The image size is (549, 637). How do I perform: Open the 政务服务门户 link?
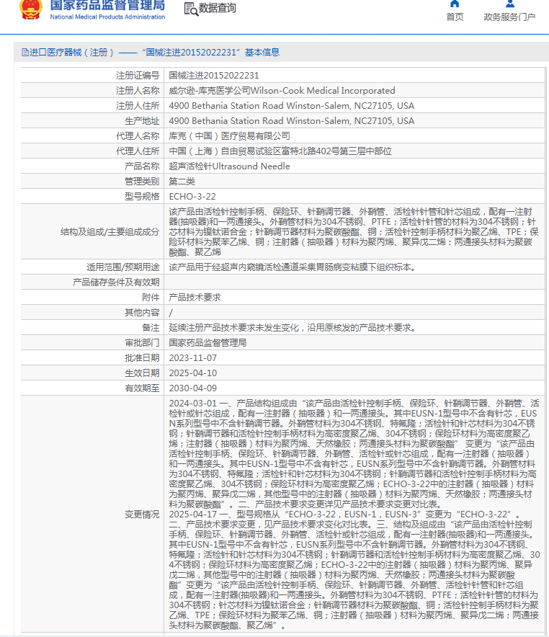[x=509, y=17]
